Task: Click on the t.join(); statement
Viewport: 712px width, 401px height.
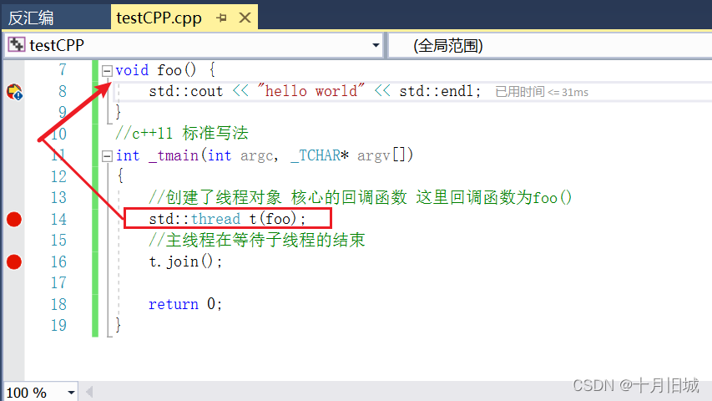Action: tap(185, 261)
